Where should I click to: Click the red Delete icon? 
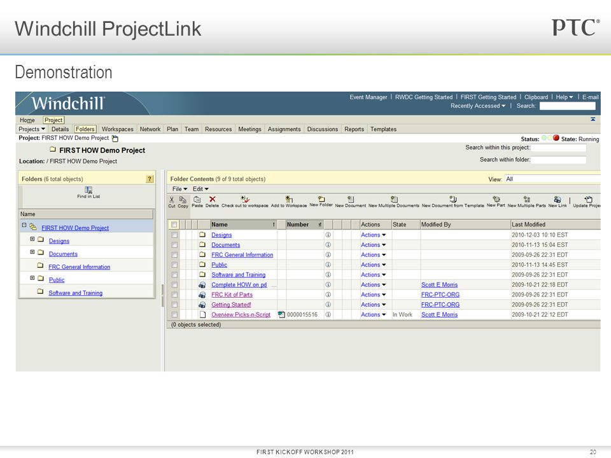coord(213,199)
